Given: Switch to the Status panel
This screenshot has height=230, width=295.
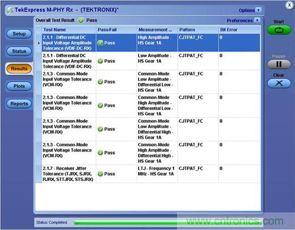Looking at the screenshot, I should pos(19,51).
